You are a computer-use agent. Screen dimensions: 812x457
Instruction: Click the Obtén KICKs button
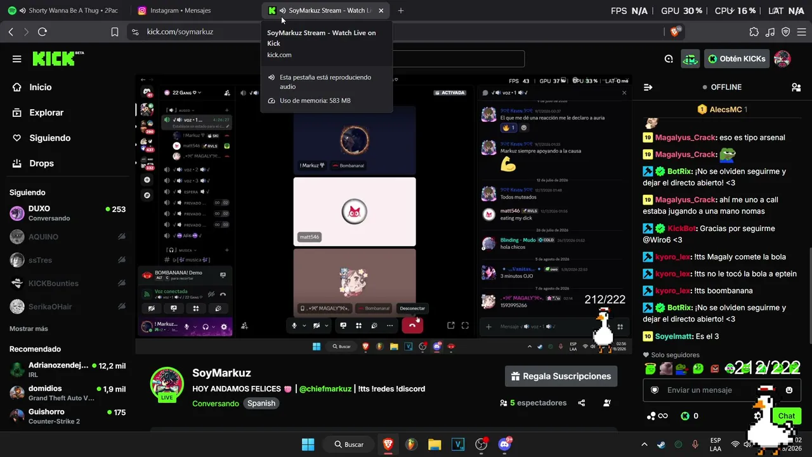coord(737,59)
